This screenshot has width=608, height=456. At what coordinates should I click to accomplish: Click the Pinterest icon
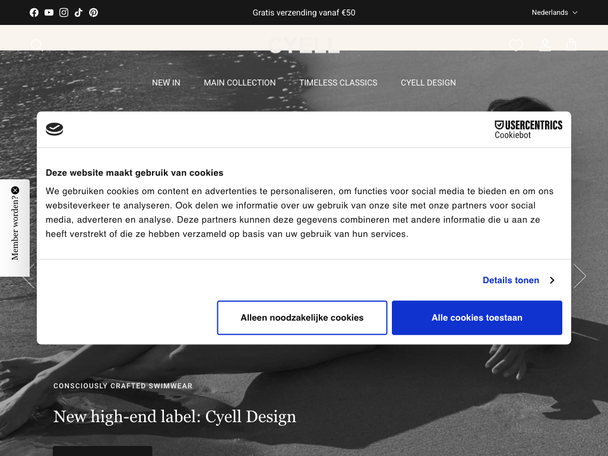pyautogui.click(x=93, y=12)
